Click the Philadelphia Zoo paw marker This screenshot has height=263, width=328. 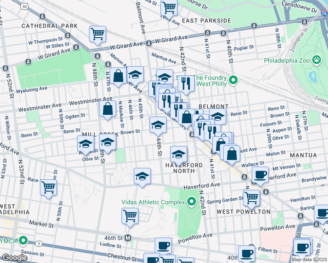(x=317, y=60)
